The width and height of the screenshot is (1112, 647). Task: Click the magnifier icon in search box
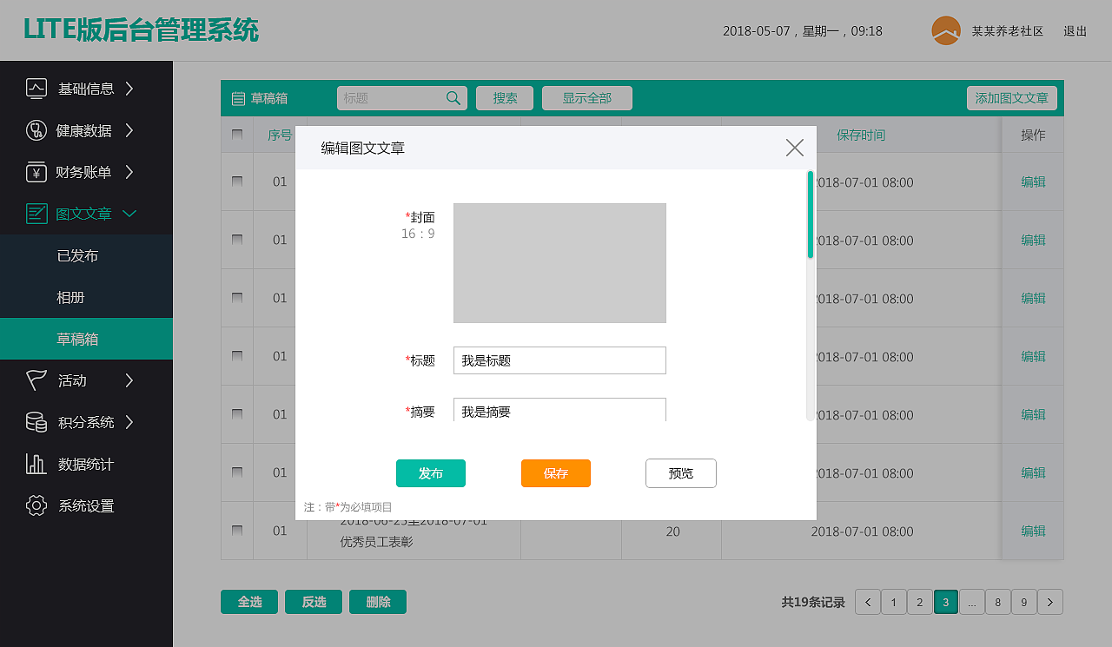tap(453, 98)
